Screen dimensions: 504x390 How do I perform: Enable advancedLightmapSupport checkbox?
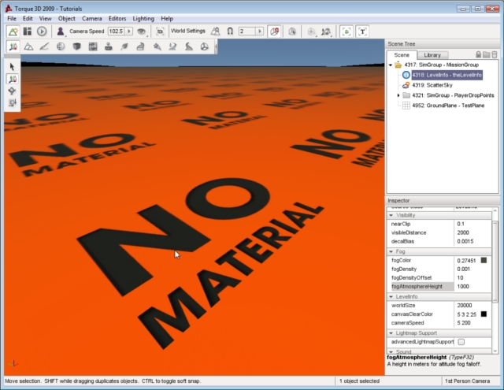click(x=461, y=342)
